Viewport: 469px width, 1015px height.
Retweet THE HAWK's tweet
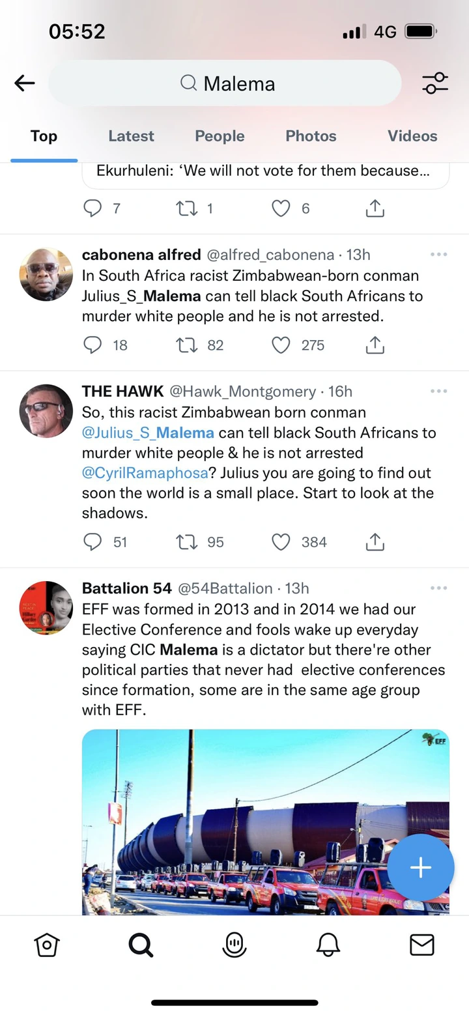187,542
